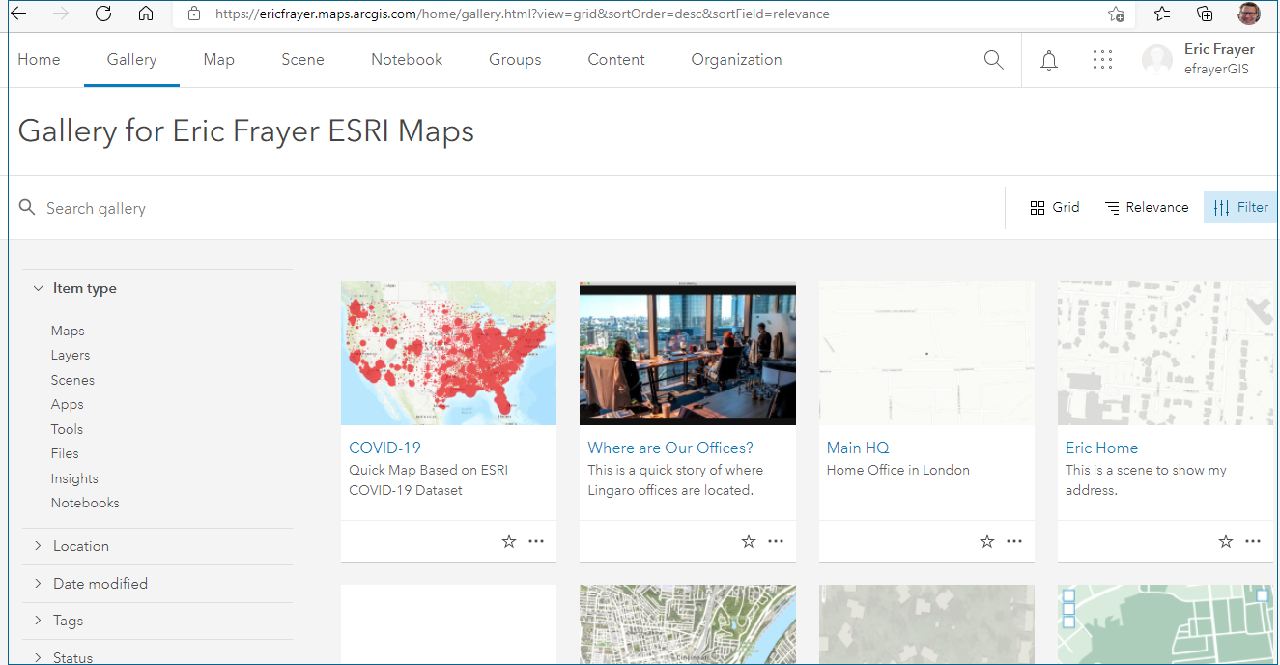The image size is (1280, 665).
Task: Open the Main HQ map thumbnail
Action: [x=926, y=353]
